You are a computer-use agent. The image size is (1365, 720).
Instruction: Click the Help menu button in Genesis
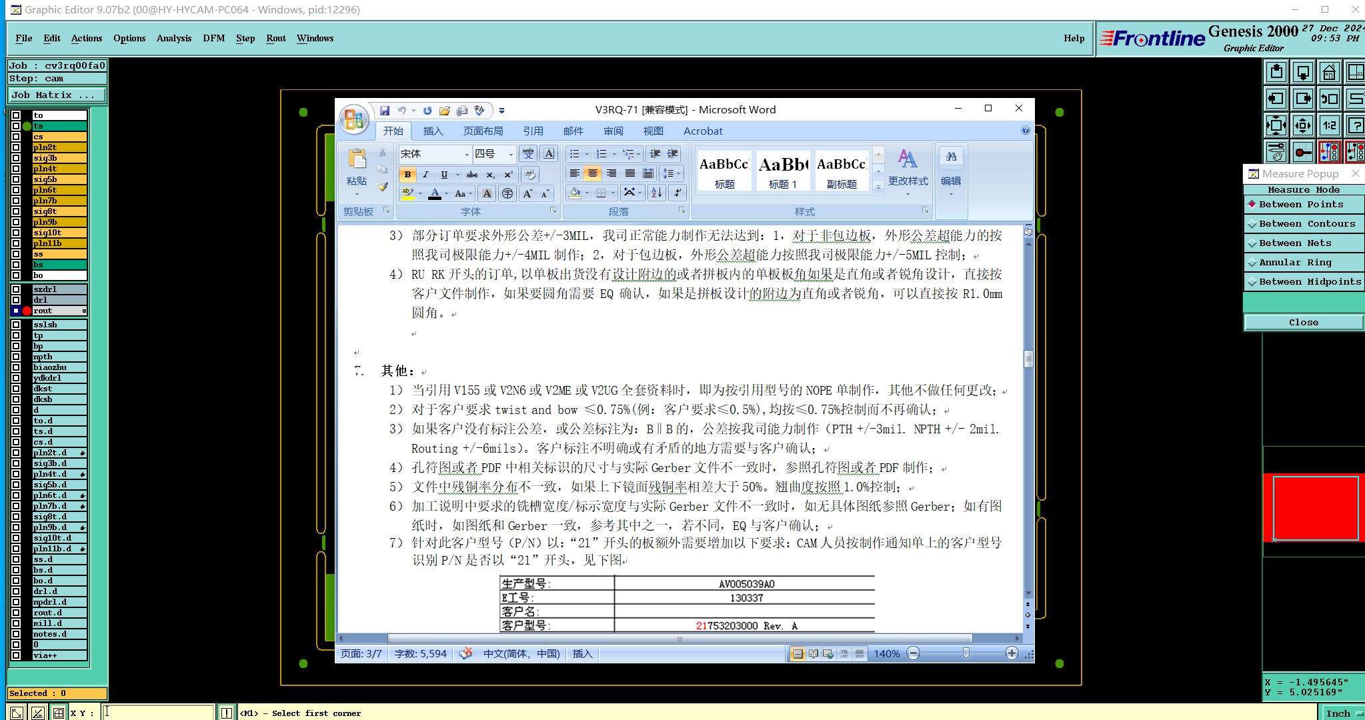[1074, 38]
